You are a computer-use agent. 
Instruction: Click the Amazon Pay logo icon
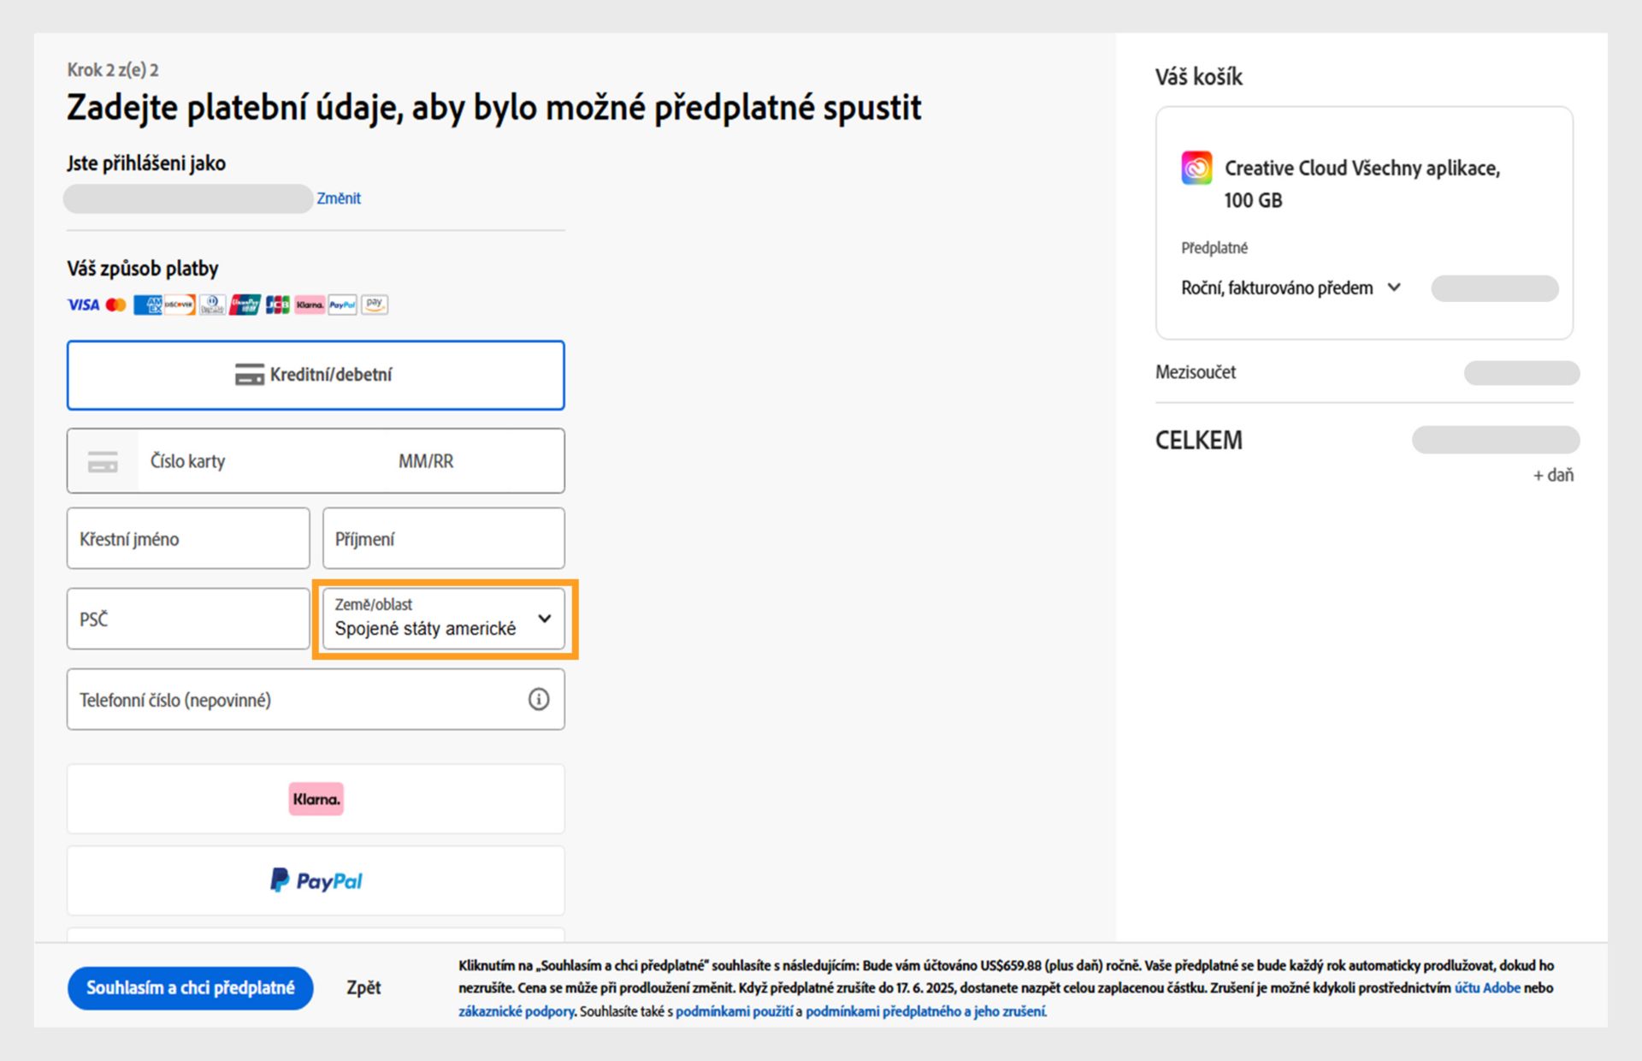tap(375, 305)
